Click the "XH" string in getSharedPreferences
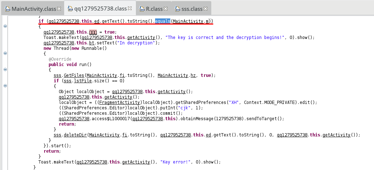This screenshot has width=374, height=170. (x=234, y=103)
